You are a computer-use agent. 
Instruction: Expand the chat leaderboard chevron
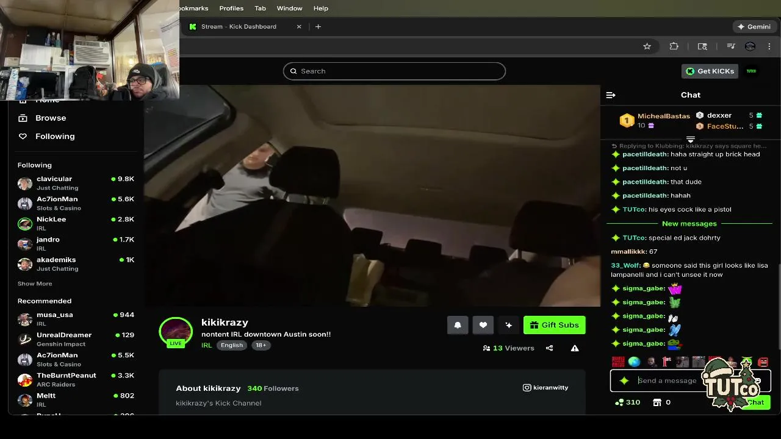click(691, 140)
